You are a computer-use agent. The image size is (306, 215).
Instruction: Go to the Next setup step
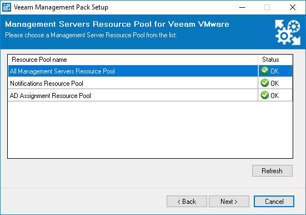pos(229,201)
